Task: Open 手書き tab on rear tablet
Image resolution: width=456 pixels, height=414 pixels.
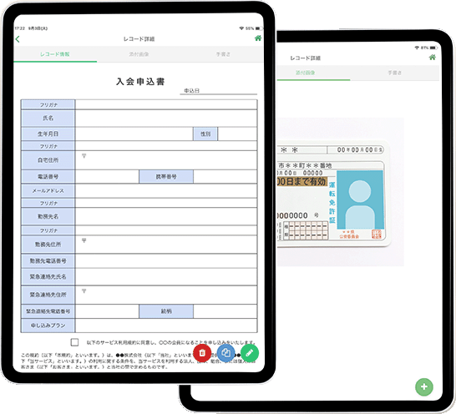Action: [394, 73]
